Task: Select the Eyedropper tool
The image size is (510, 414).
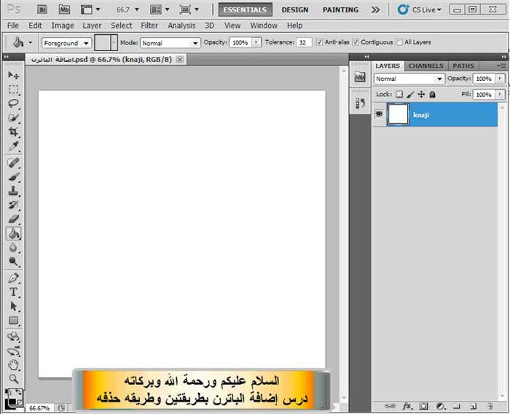Action: pyautogui.click(x=14, y=147)
